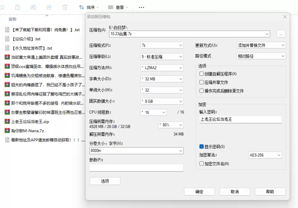Click the 选项 button
The image size is (298, 208).
(x=105, y=181)
